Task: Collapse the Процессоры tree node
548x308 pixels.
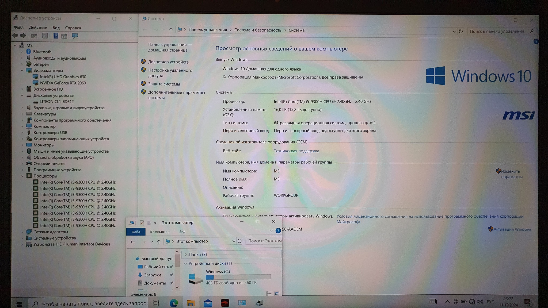Action: click(22, 176)
